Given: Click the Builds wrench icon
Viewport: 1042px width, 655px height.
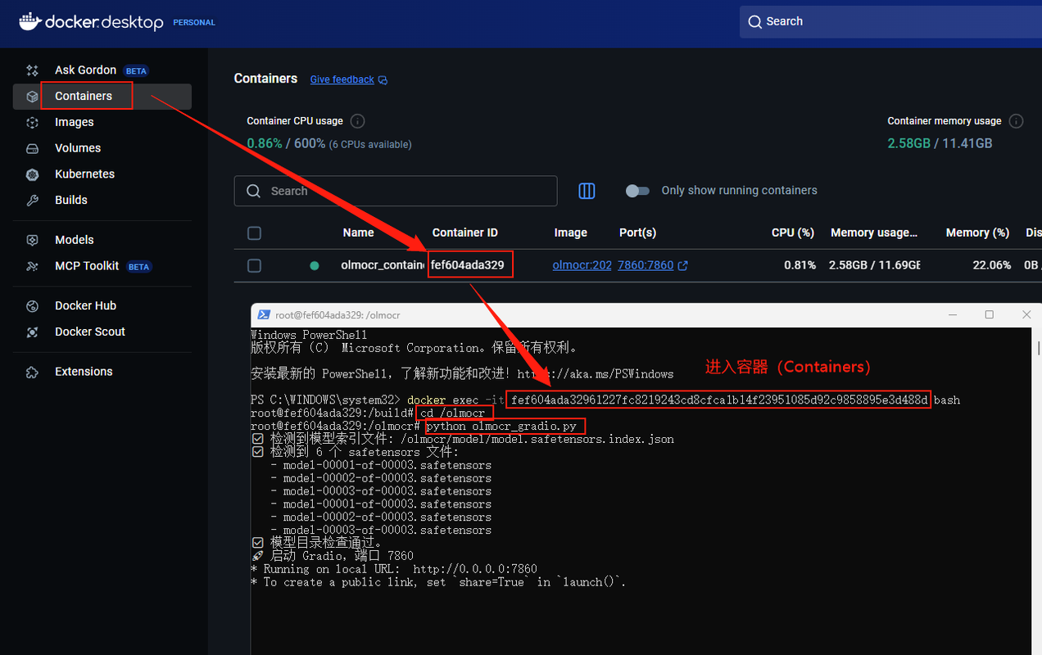Looking at the screenshot, I should click(x=33, y=200).
